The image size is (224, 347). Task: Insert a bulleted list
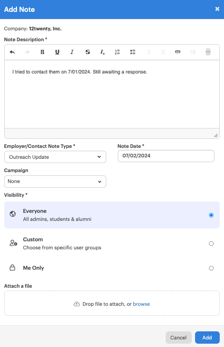[x=133, y=52]
